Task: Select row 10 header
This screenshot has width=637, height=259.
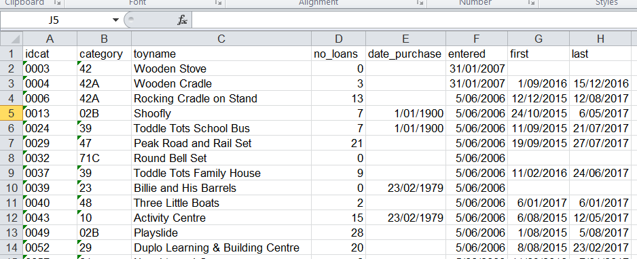Action: pyautogui.click(x=12, y=188)
